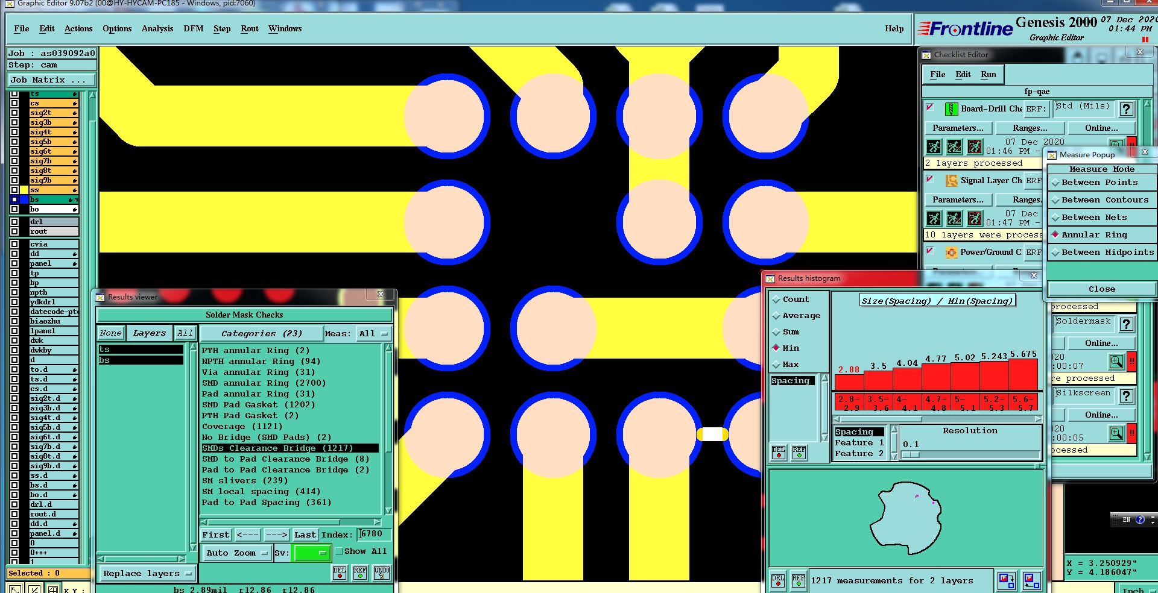Click REF icon beside Spacing list in histogram
Image resolution: width=1158 pixels, height=593 pixels.
pyautogui.click(x=799, y=453)
